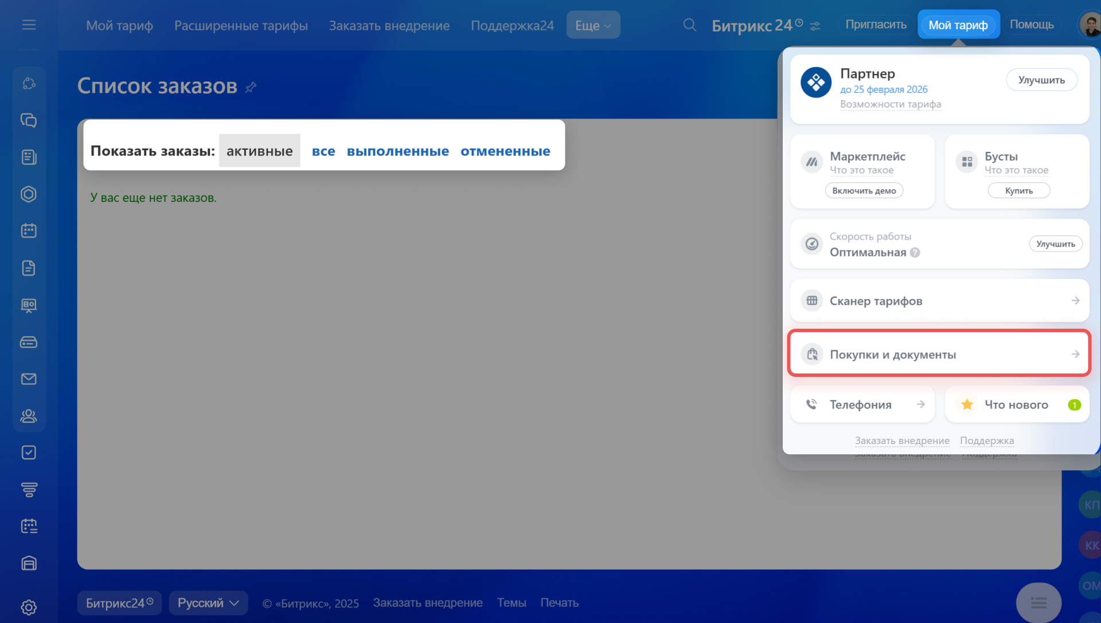Click footer Заказать внедрение link
This screenshot has height=623, width=1101.
point(428,603)
